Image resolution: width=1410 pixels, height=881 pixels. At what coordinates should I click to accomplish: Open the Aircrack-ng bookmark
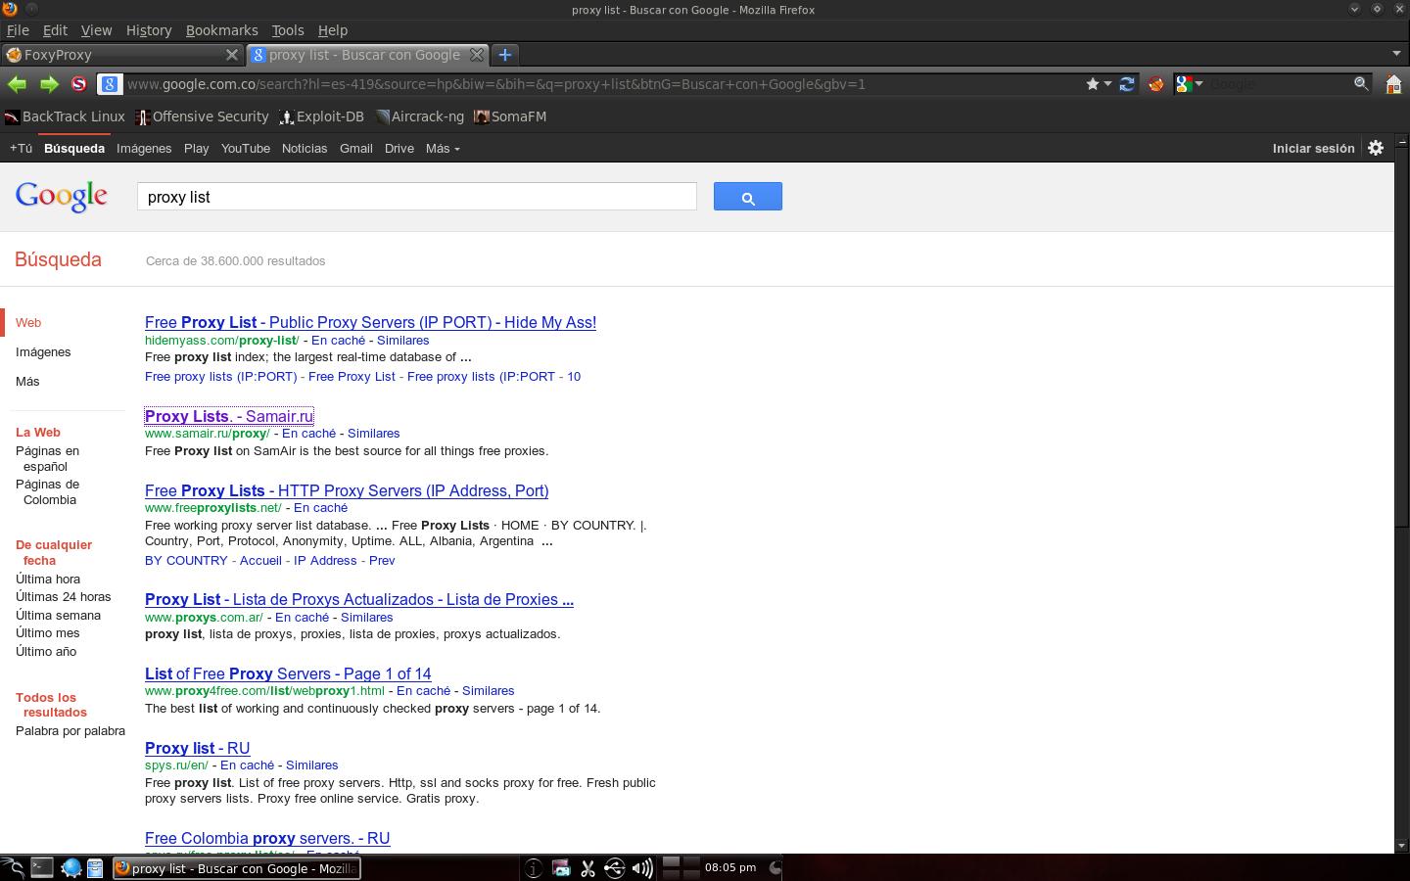coord(419,116)
